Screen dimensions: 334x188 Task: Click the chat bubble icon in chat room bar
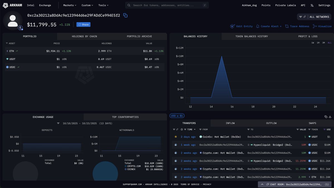267,184
